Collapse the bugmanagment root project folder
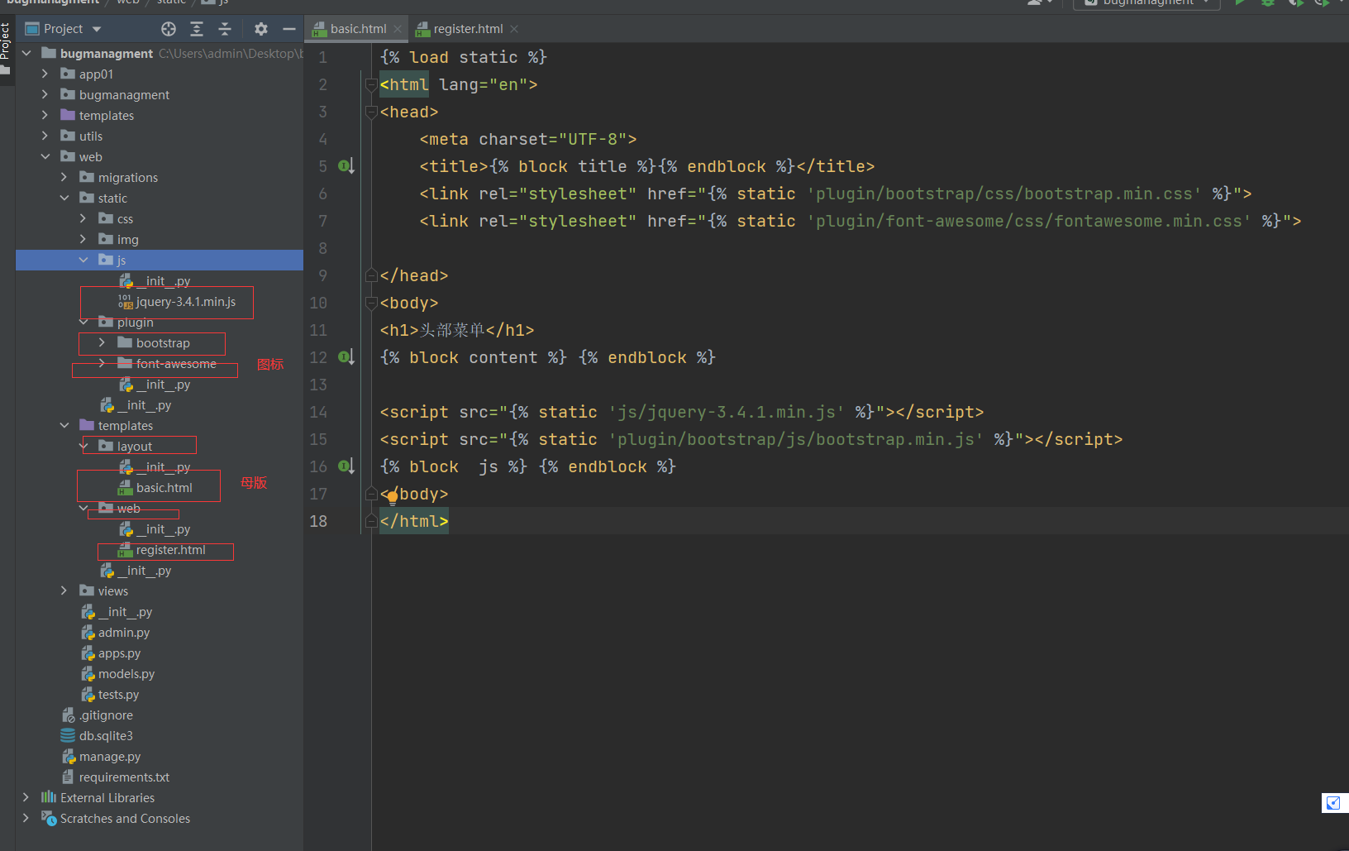Viewport: 1349px width, 851px height. coord(26,54)
